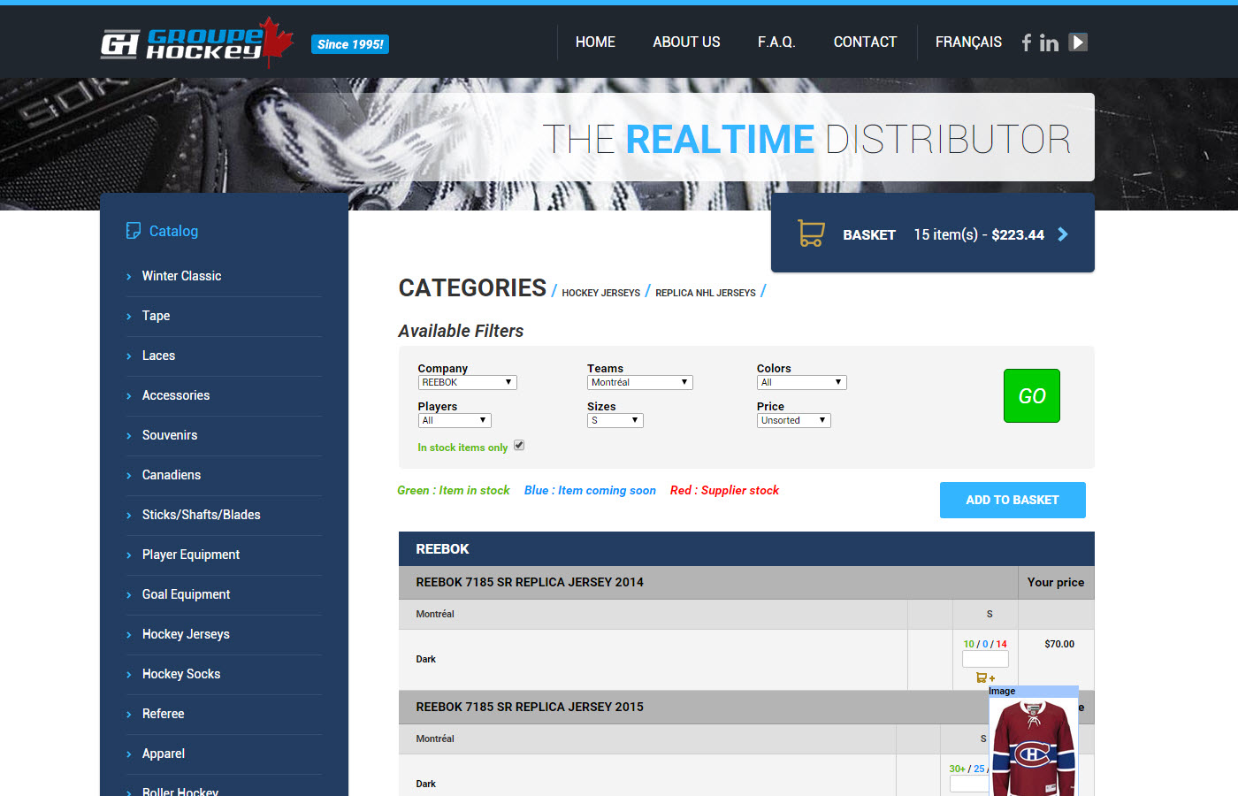Click add-to-cart icon for 2014 jersey

985,677
